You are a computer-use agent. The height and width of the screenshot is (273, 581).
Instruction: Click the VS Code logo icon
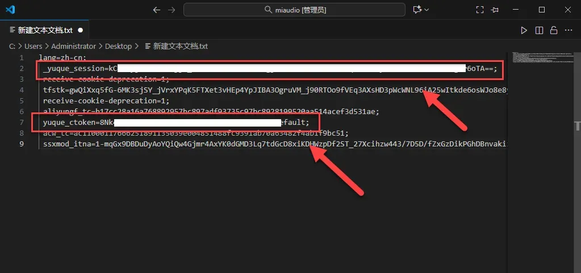[11, 10]
